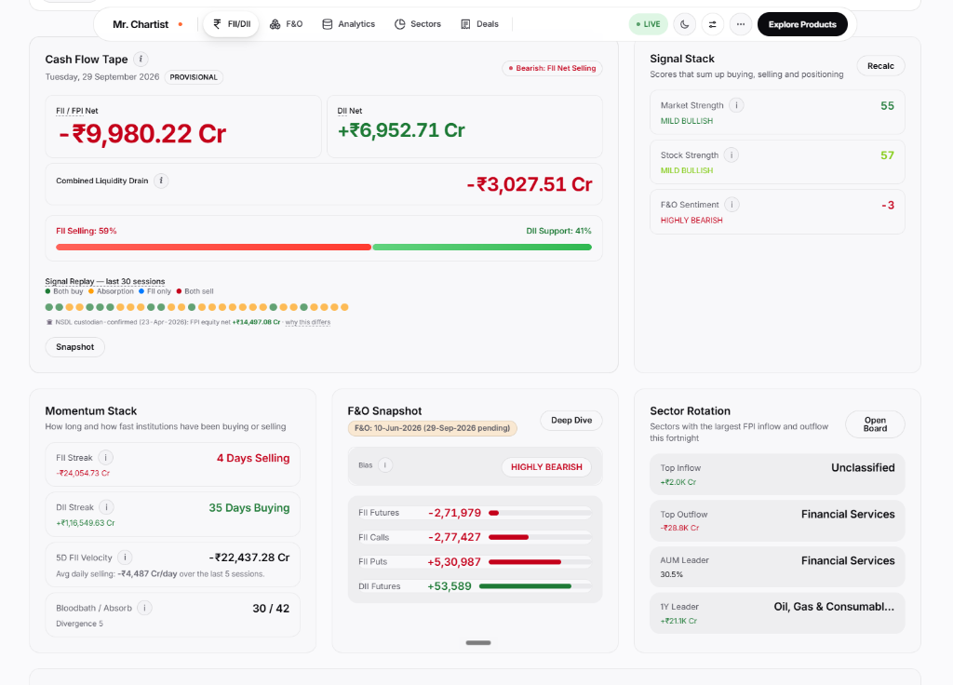Click the DII Futures green bar
Image resolution: width=953 pixels, height=685 pixels.
pos(525,586)
